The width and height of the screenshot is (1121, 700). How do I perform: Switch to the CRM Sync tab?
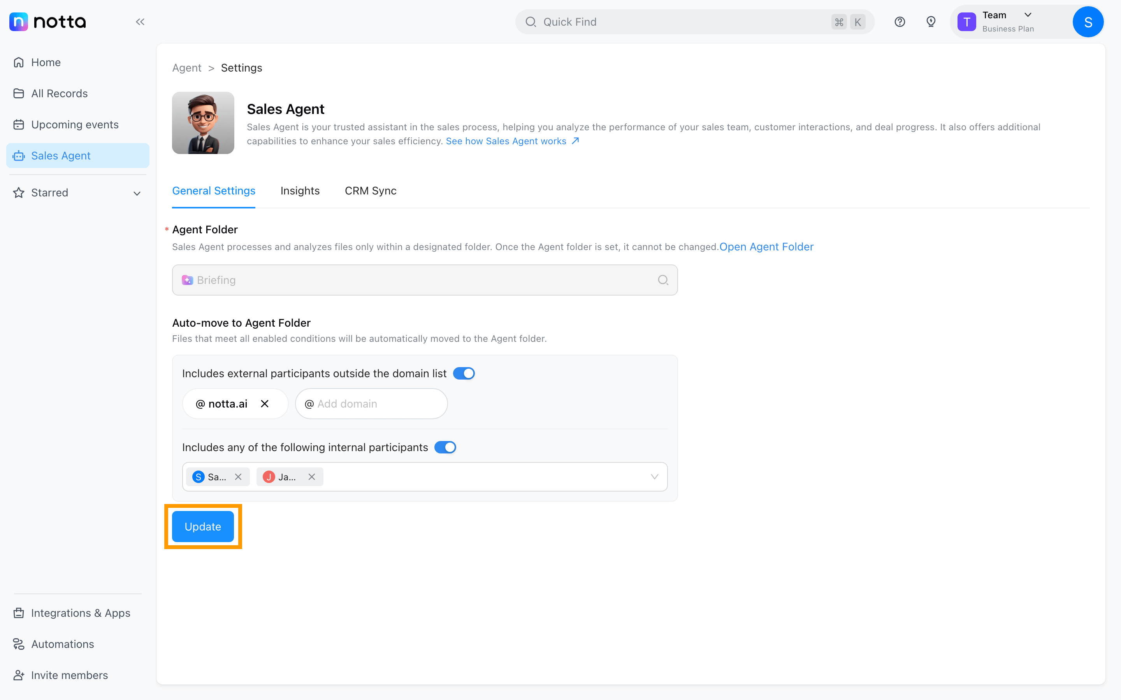click(371, 191)
